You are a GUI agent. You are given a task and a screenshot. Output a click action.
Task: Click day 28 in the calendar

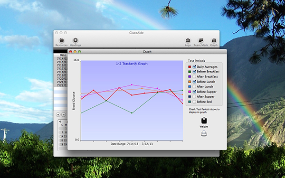point(62,145)
